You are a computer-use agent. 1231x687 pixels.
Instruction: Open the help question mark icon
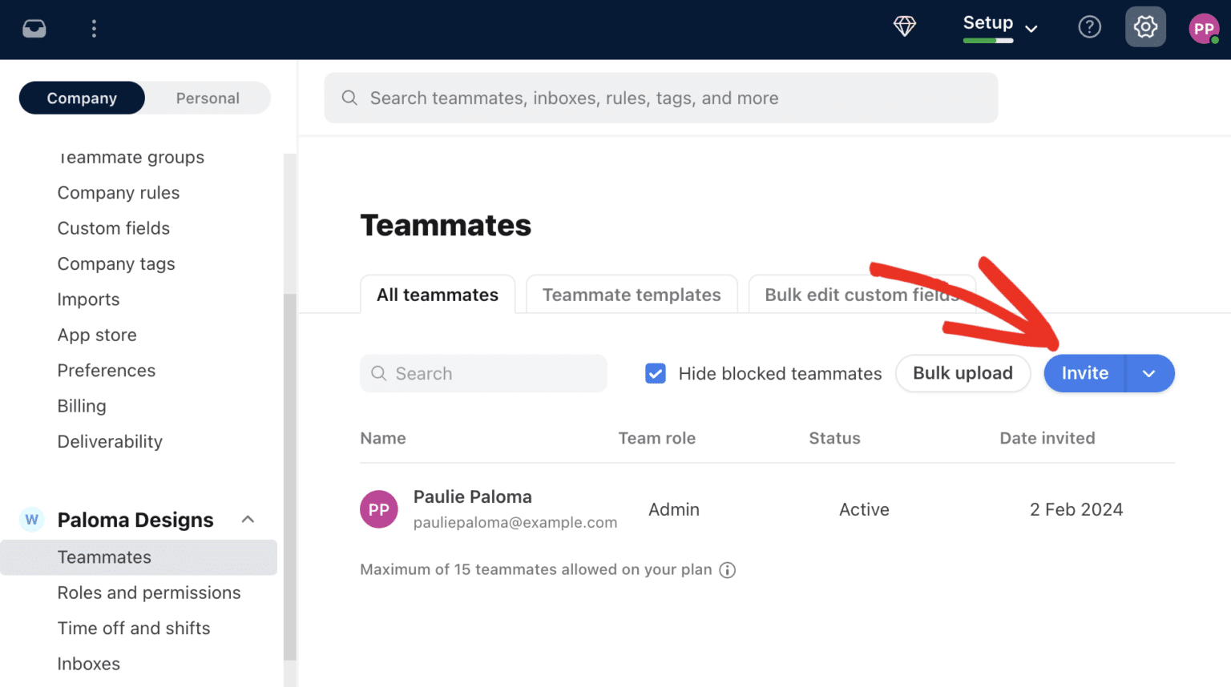[x=1090, y=26]
